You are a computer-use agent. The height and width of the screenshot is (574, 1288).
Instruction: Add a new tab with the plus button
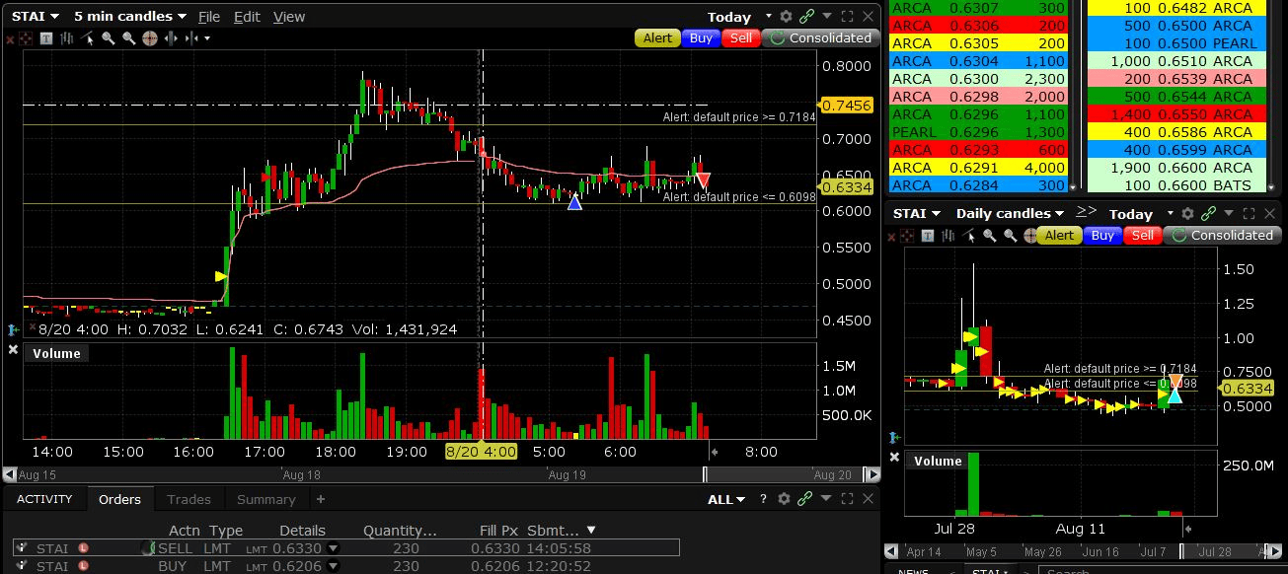(321, 499)
